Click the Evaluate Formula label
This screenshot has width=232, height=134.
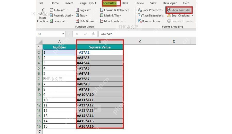[182, 21]
